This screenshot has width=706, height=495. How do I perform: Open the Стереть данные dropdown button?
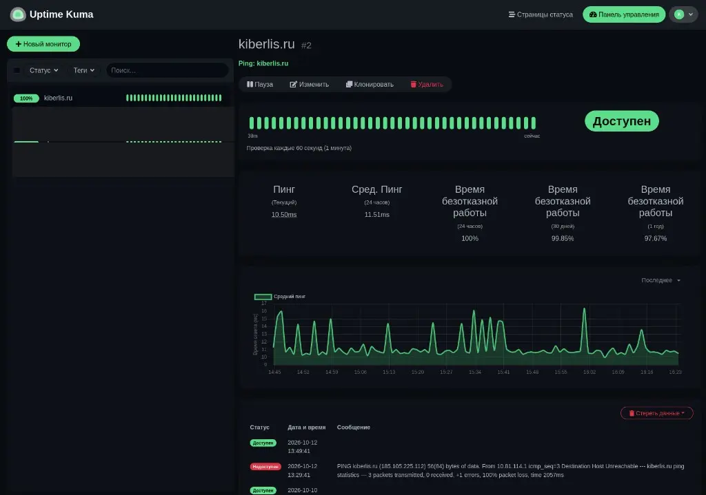pyautogui.click(x=656, y=413)
